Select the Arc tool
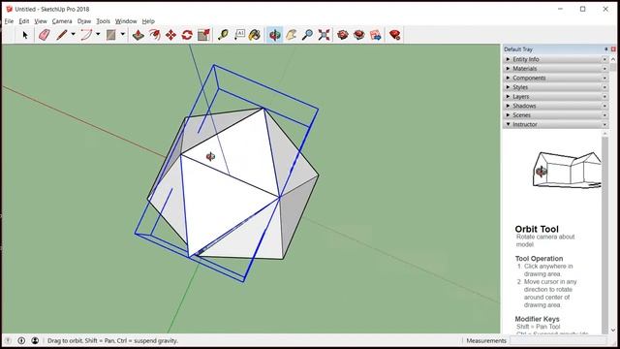This screenshot has width=620, height=349. tap(86, 35)
